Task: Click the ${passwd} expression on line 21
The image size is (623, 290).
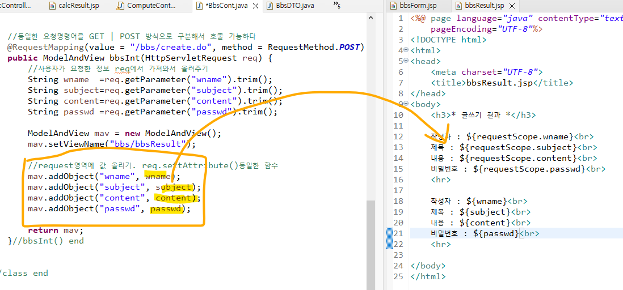Action: pyautogui.click(x=497, y=233)
